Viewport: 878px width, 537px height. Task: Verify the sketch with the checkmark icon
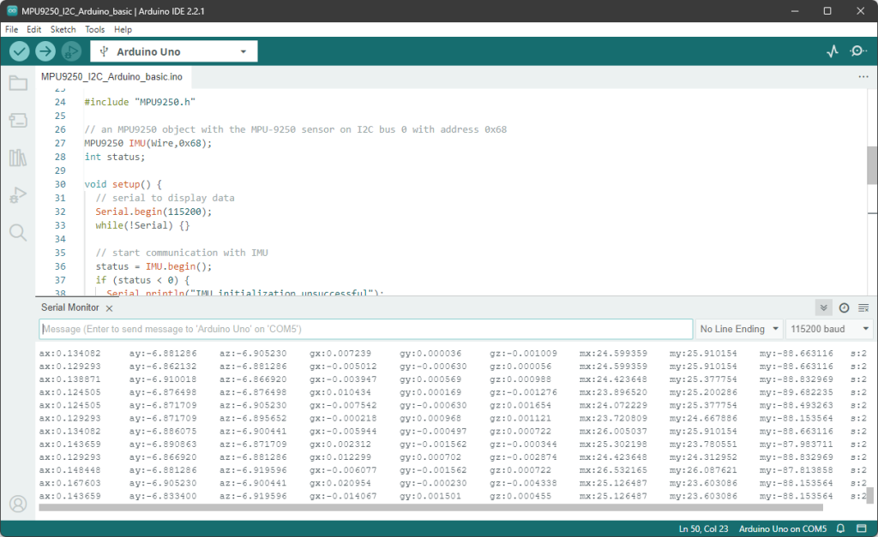pyautogui.click(x=19, y=51)
